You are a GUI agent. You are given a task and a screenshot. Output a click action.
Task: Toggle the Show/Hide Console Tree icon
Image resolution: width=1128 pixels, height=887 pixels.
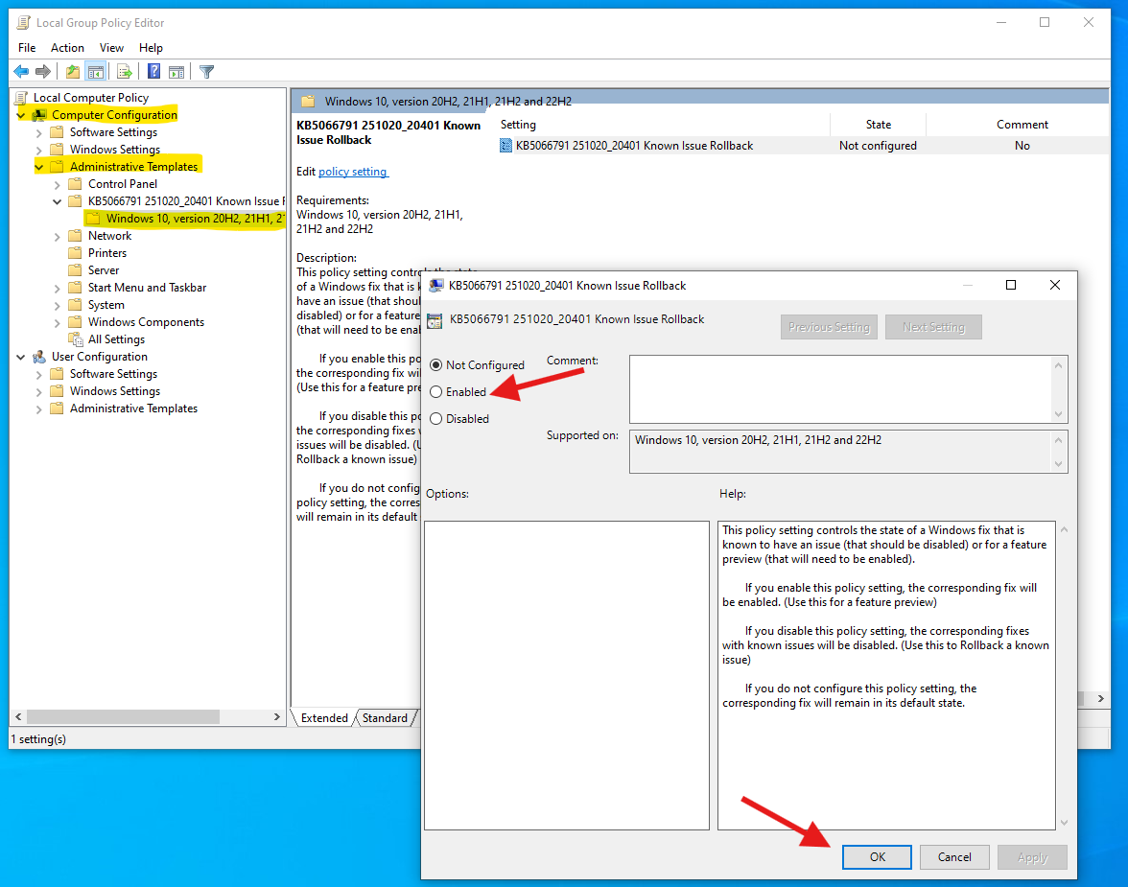96,71
